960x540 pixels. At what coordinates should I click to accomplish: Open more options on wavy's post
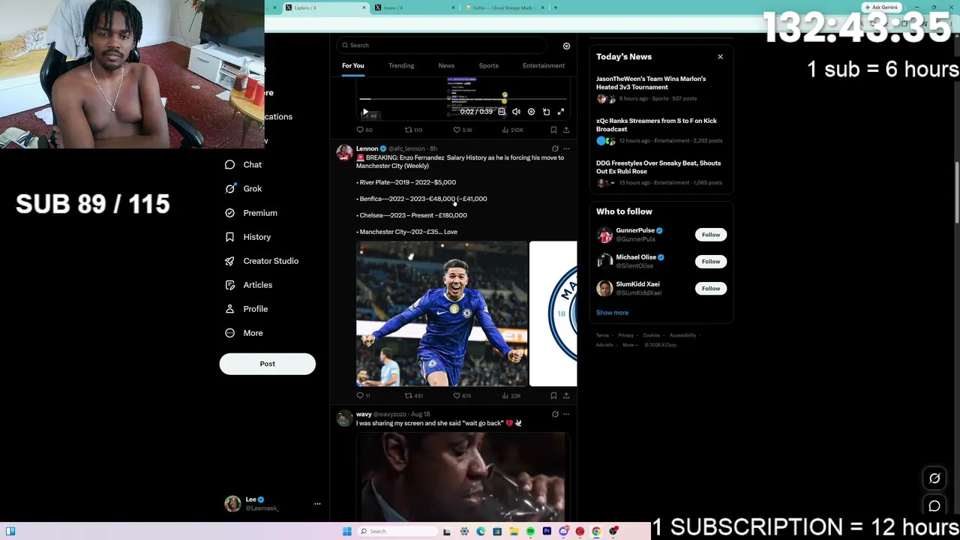coord(566,414)
